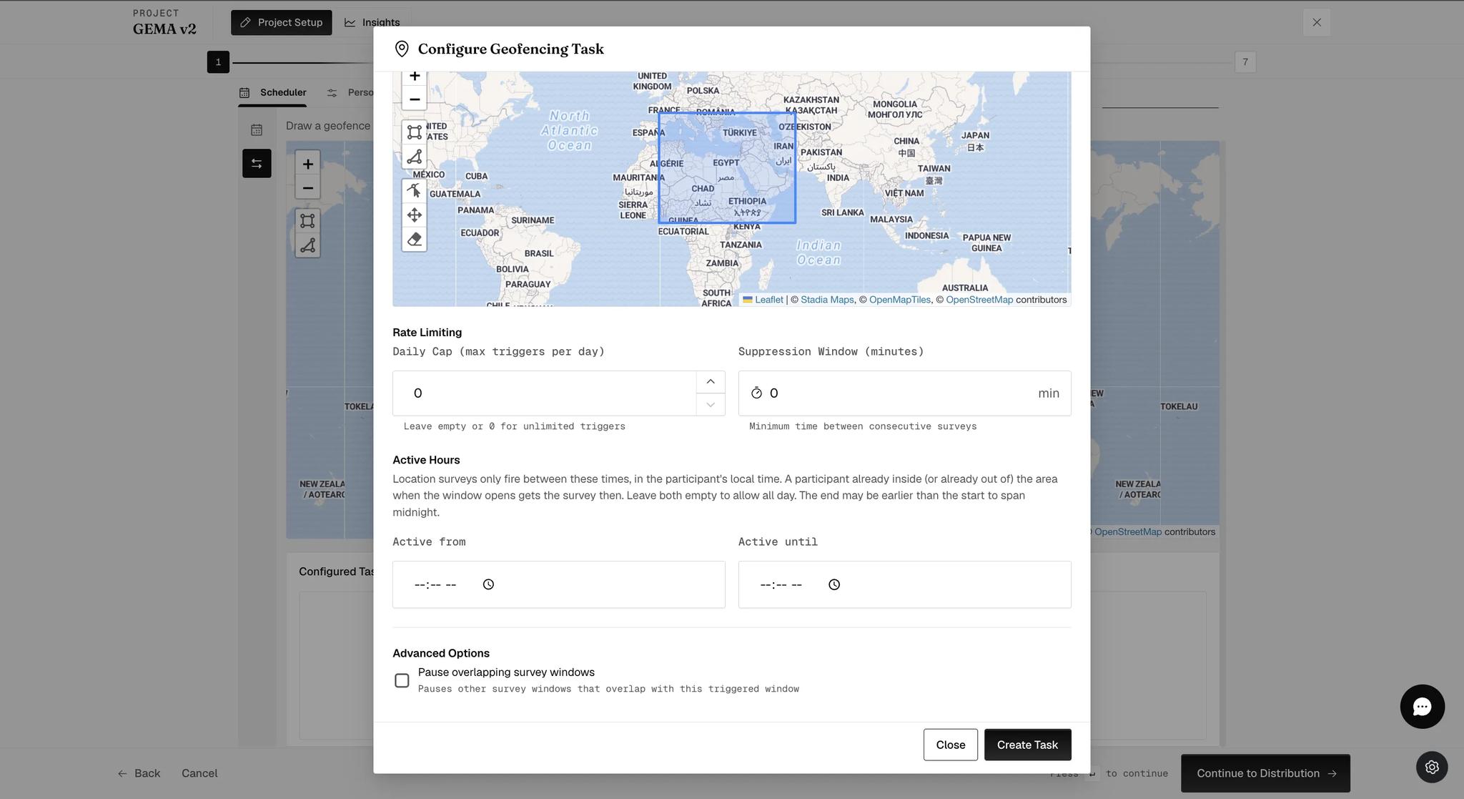Viewport: 1464px width, 799px height.
Task: Click the Close button in the dialog
Action: (950, 745)
